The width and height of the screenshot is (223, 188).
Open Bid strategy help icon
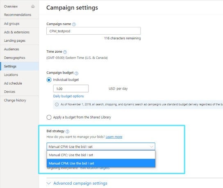[x=67, y=132]
